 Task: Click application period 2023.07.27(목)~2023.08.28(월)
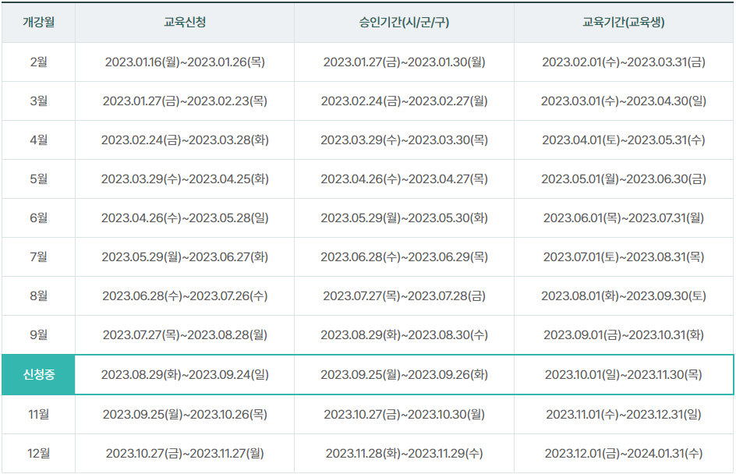185,334
